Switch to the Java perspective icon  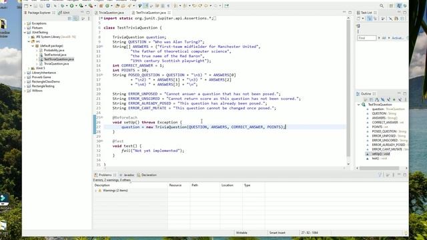pos(399,6)
